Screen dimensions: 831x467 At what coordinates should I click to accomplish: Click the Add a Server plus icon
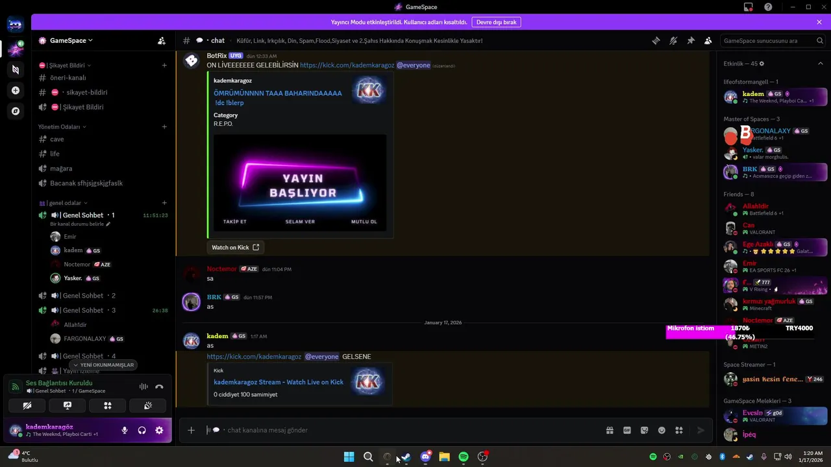point(16,90)
